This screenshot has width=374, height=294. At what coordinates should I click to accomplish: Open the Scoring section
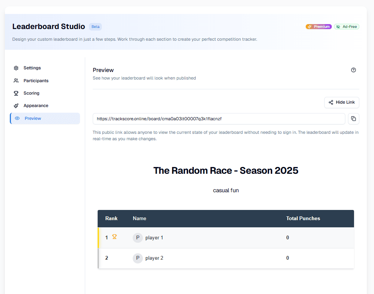click(x=31, y=93)
